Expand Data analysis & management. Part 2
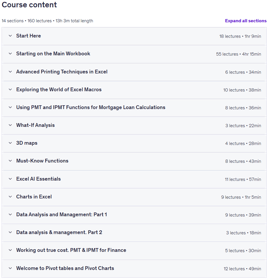 point(134,233)
